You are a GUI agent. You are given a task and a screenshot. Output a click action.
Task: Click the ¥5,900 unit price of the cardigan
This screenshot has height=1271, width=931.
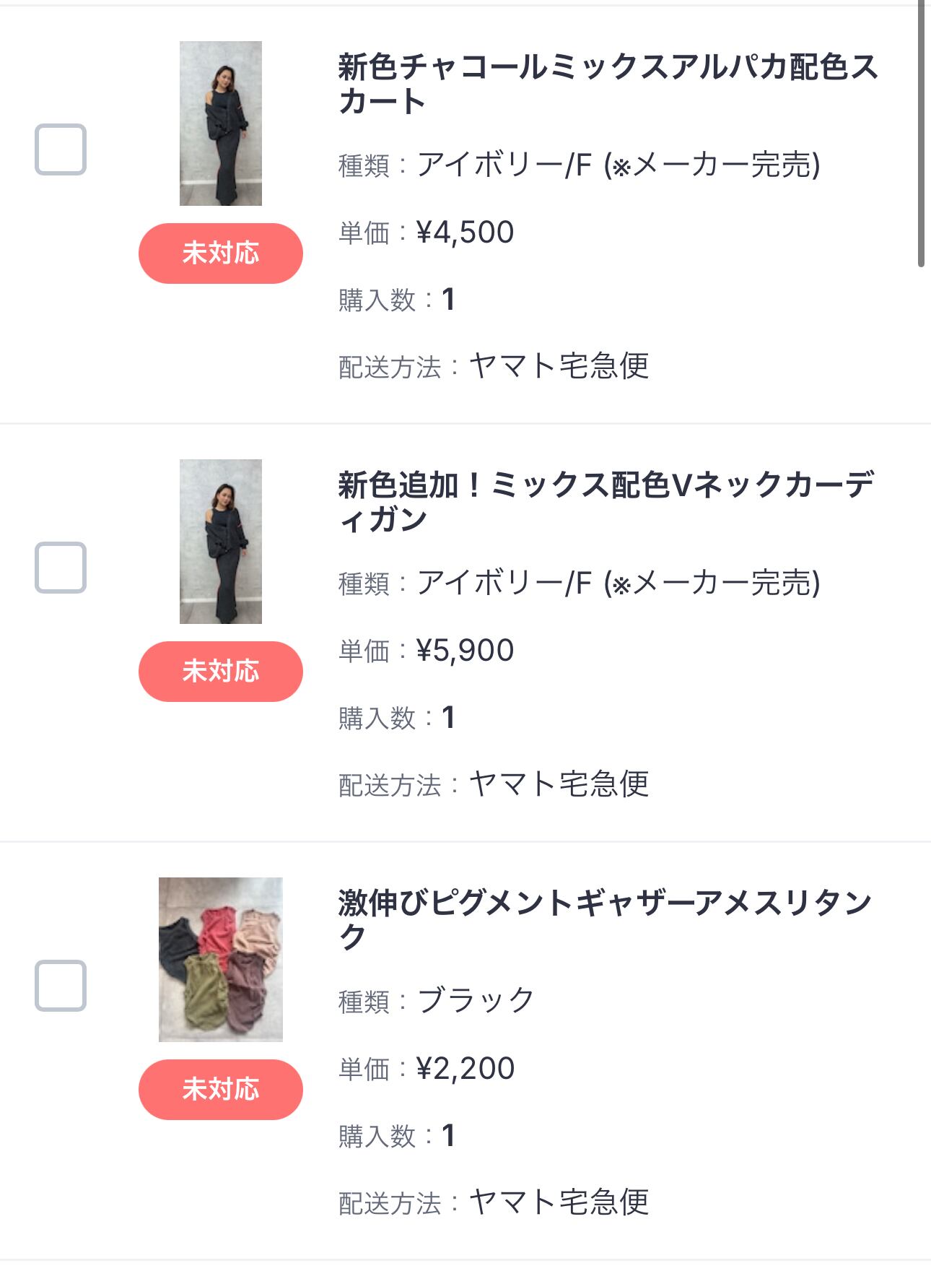click(x=465, y=651)
